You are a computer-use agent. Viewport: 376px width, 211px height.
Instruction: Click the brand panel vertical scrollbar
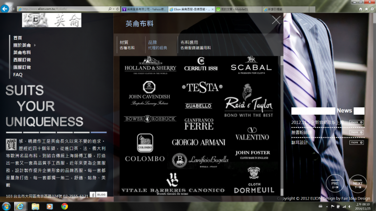(x=282, y=126)
